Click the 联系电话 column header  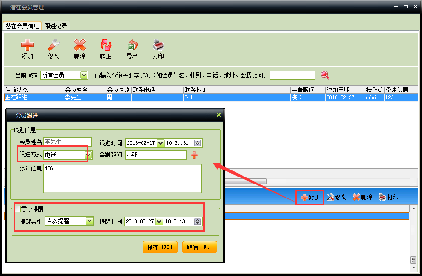coord(157,90)
